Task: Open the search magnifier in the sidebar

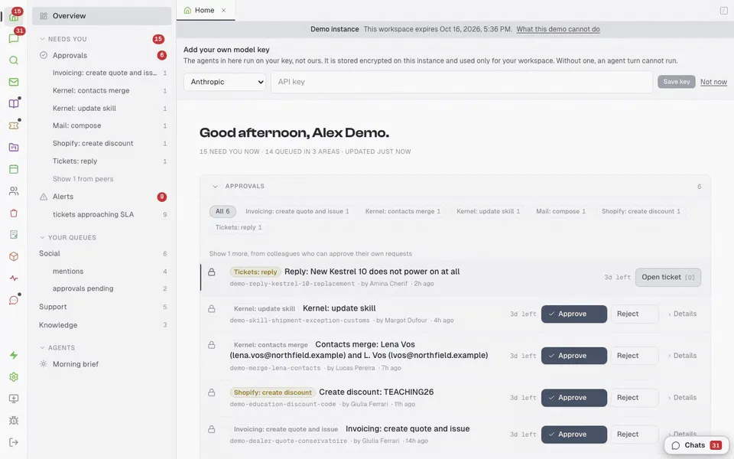Action: pyautogui.click(x=14, y=60)
